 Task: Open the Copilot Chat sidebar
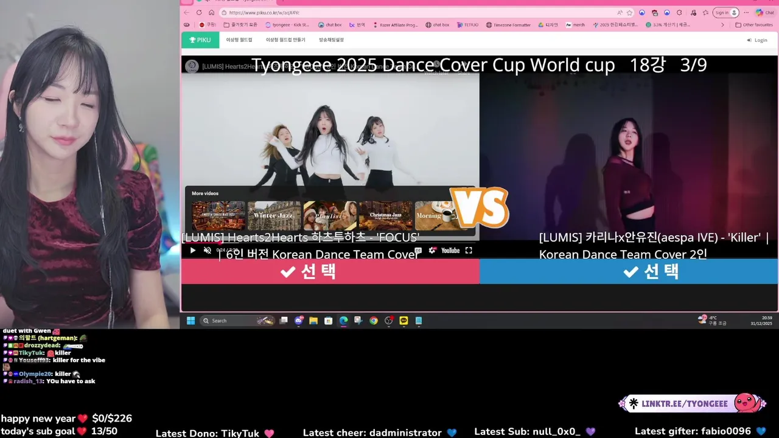(764, 12)
